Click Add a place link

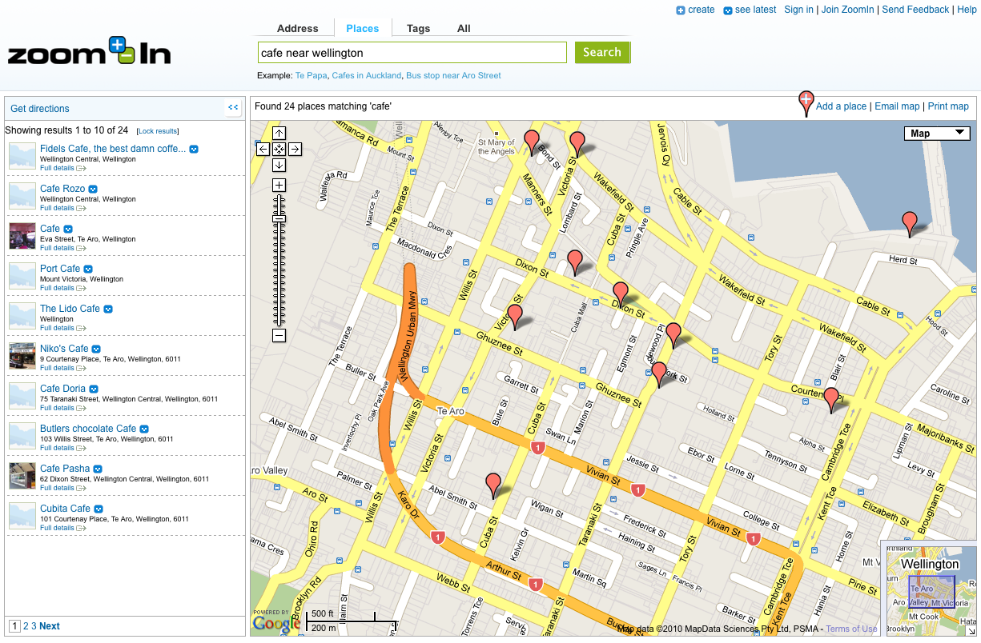click(x=841, y=106)
